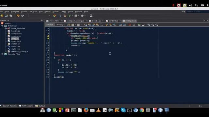Switch the editor to History view
The height and width of the screenshot is (117, 209).
[60, 25]
